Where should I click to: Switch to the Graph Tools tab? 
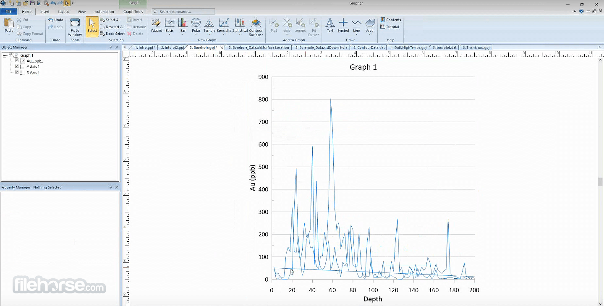click(x=133, y=12)
